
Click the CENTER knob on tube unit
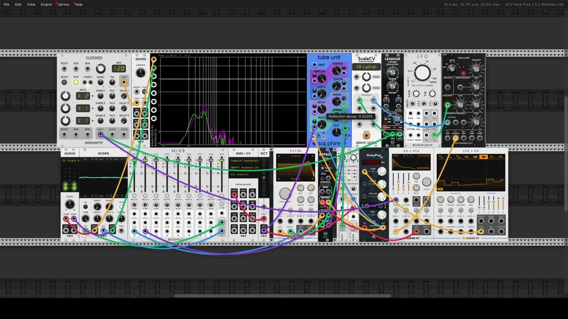click(337, 86)
